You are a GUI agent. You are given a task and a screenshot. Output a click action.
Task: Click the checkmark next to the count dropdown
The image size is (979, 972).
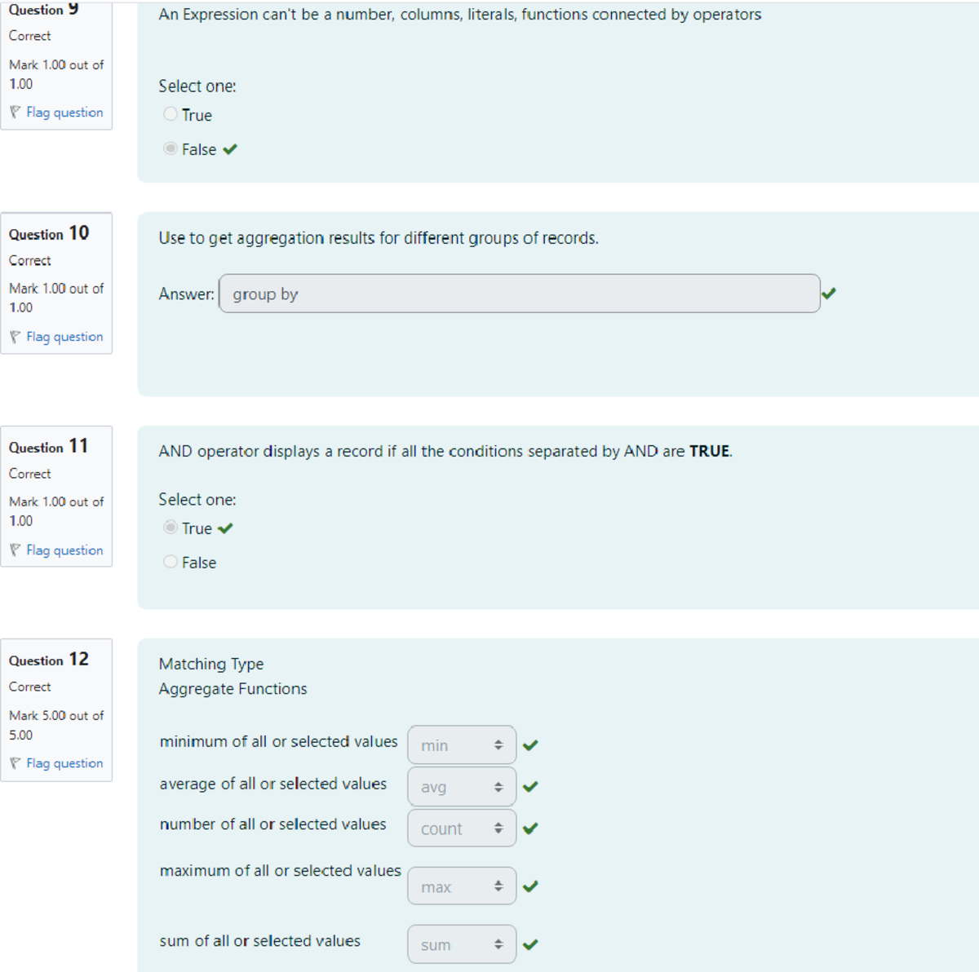[530, 828]
